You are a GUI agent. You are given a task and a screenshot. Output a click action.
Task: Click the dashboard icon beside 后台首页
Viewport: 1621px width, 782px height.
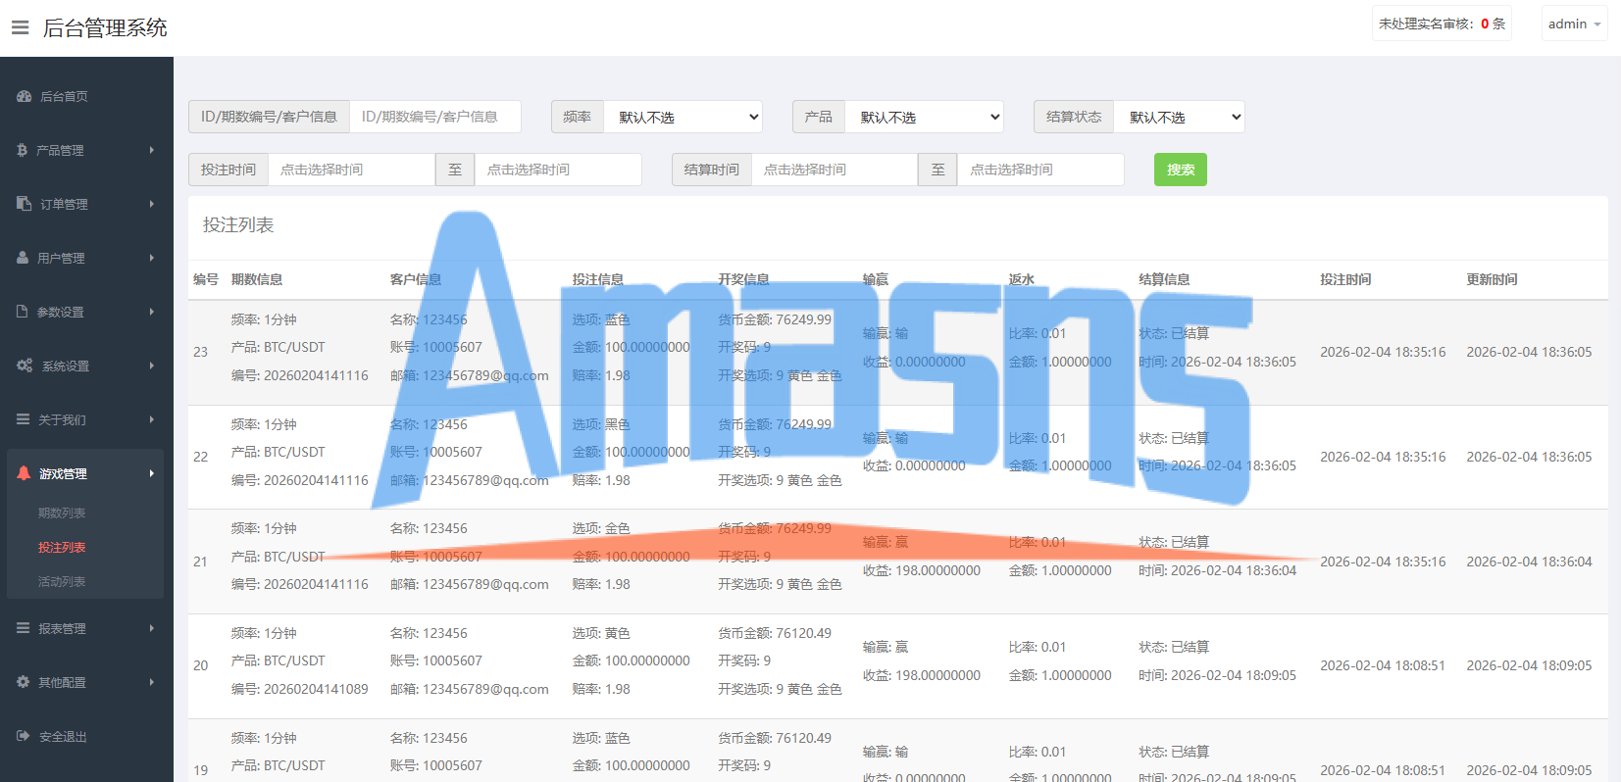pyautogui.click(x=24, y=96)
